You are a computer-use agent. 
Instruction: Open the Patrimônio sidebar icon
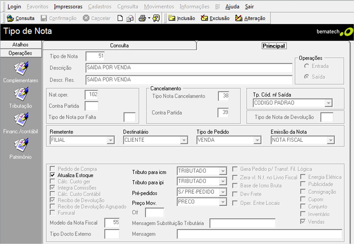click(21, 145)
